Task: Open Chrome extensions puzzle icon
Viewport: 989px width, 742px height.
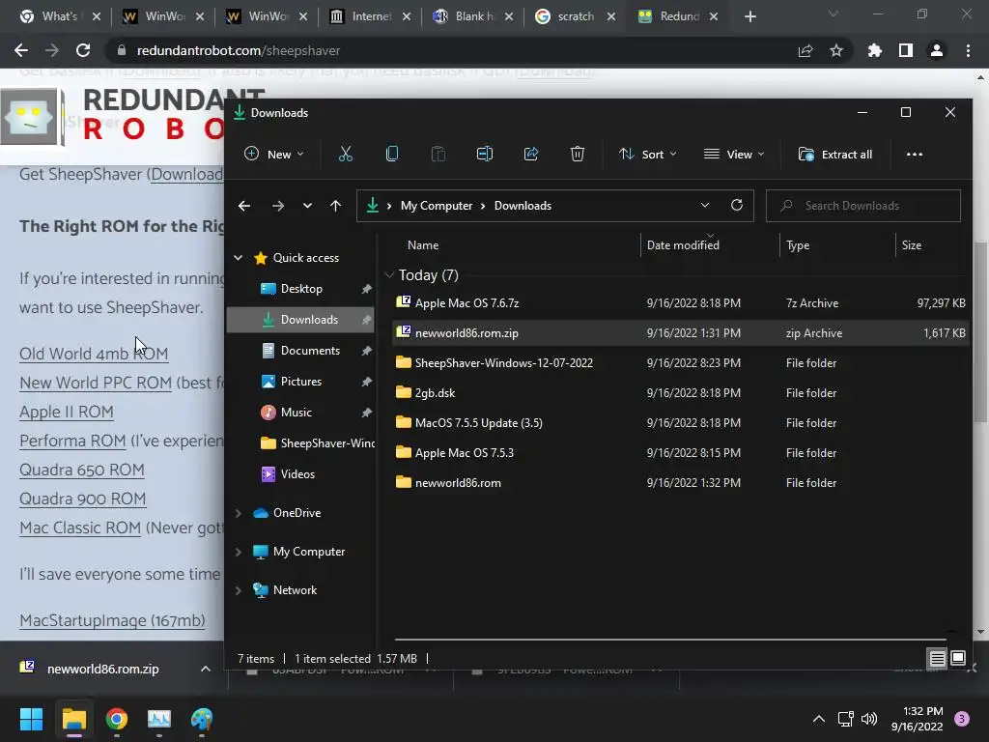Action: tap(874, 50)
